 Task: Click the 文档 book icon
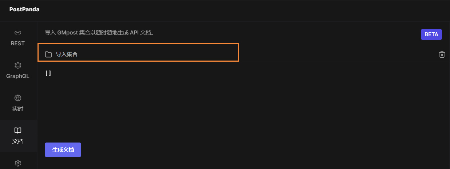[x=18, y=131]
